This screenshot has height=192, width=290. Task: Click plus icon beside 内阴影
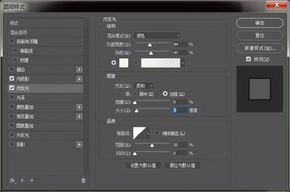tap(79, 79)
